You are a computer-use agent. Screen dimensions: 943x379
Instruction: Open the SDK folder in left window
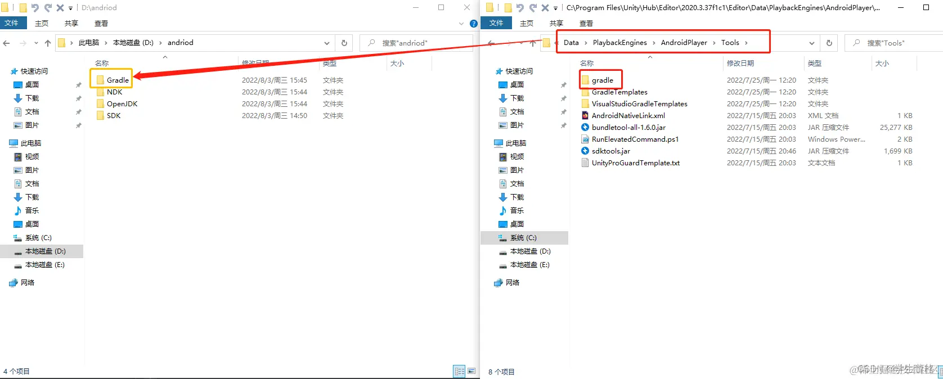coord(114,115)
